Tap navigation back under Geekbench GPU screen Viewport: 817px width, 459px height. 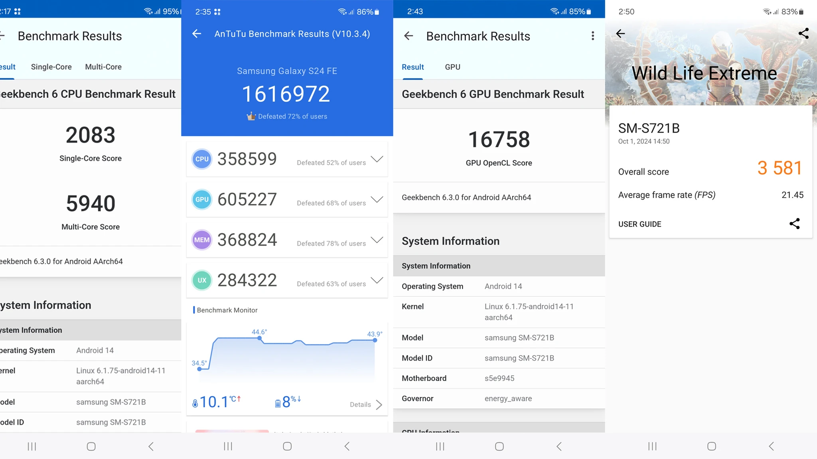[x=559, y=446]
